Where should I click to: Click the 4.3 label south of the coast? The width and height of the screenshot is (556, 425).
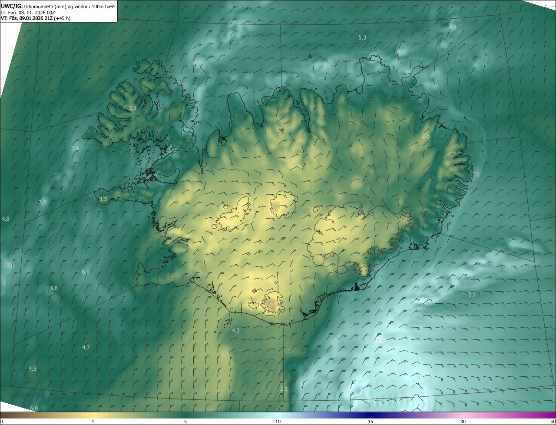coord(236,330)
